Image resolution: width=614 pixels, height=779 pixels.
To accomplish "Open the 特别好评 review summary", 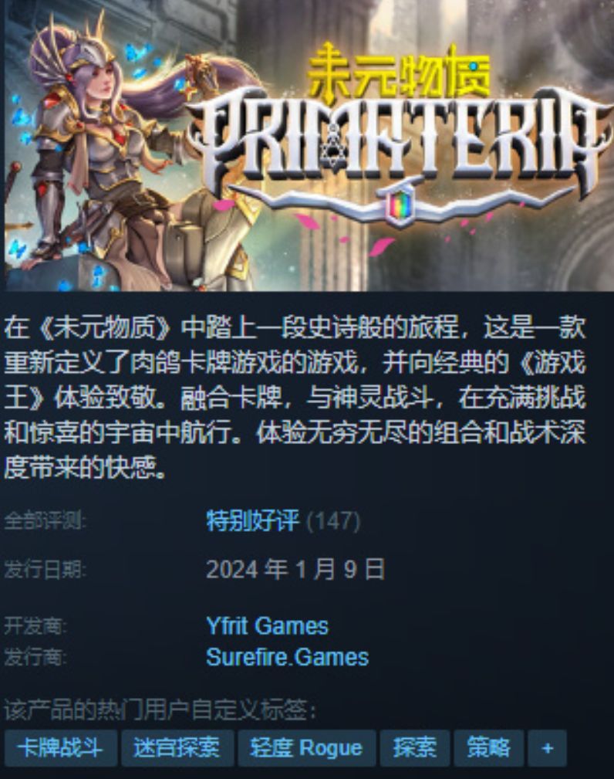I will 253,520.
